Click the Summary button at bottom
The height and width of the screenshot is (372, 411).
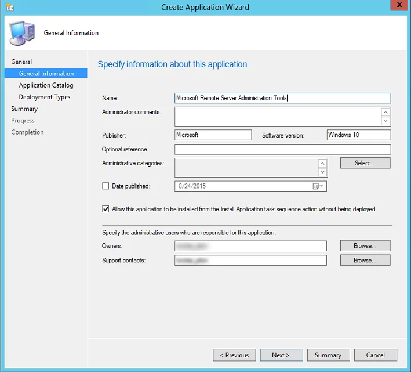329,355
